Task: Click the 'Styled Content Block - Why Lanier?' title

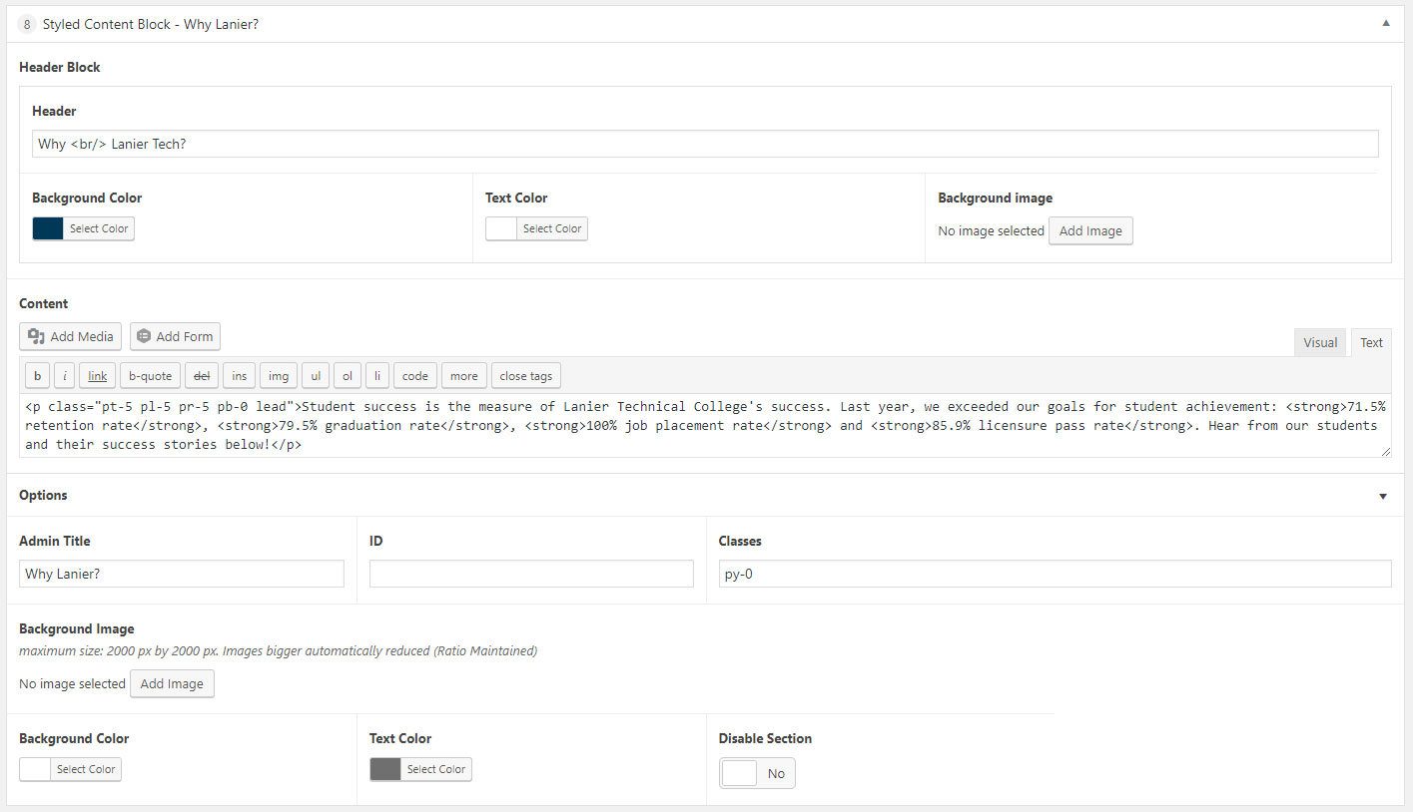Action: click(x=151, y=24)
